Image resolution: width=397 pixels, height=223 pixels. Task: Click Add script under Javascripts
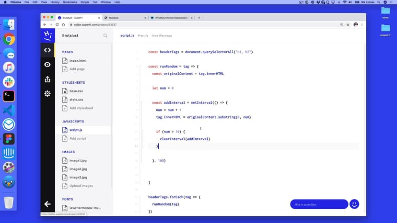click(x=78, y=138)
